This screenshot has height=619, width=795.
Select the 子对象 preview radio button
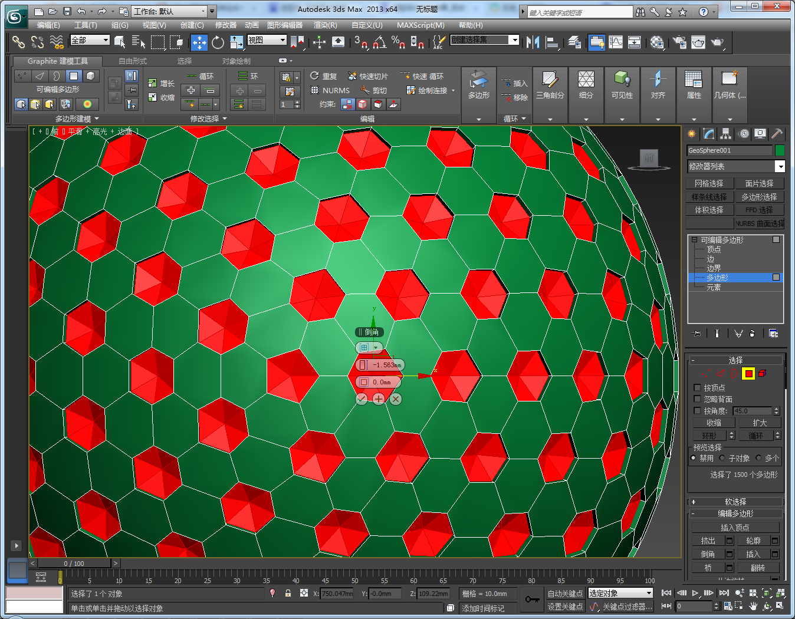click(722, 458)
